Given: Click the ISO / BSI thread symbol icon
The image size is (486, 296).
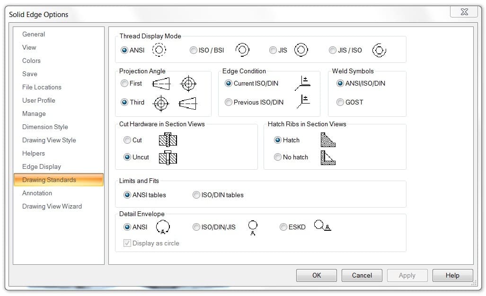Looking at the screenshot, I should pyautogui.click(x=242, y=50).
